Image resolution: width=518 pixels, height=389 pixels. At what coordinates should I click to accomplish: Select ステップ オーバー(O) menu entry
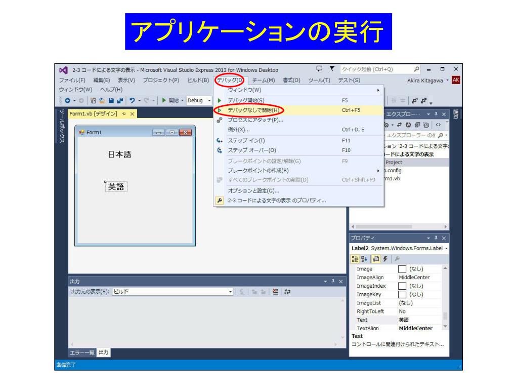[x=299, y=150]
